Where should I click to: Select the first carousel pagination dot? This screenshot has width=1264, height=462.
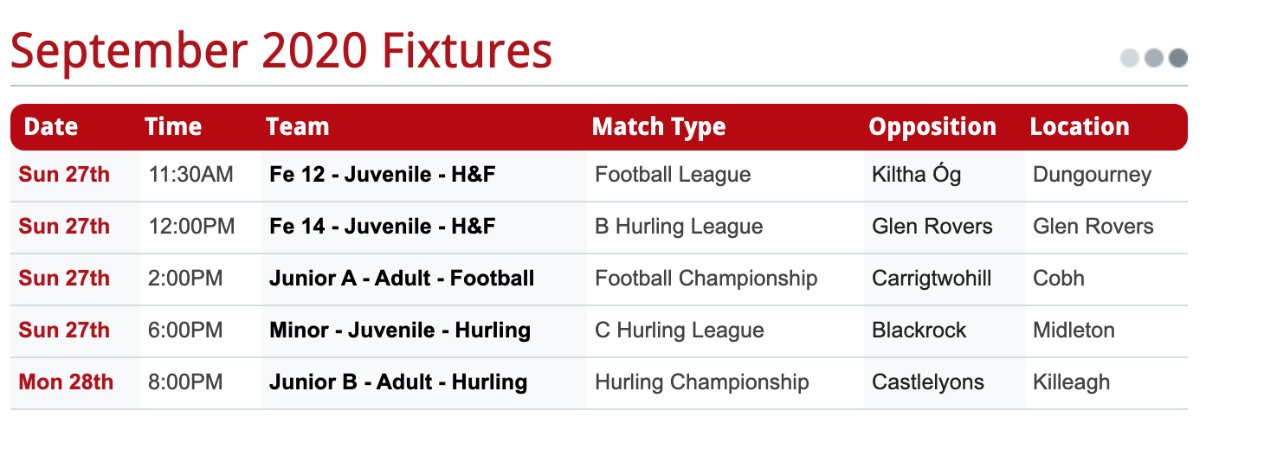pyautogui.click(x=1130, y=58)
